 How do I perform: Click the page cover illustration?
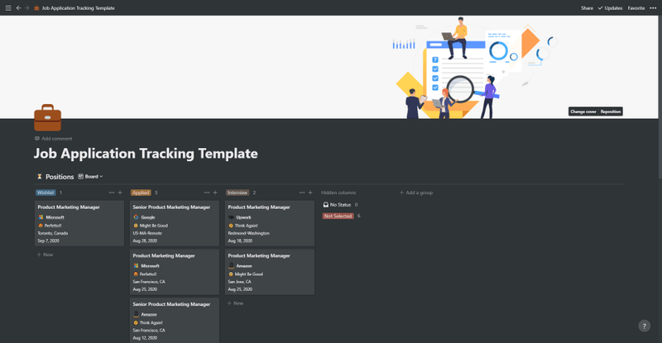[x=329, y=67]
